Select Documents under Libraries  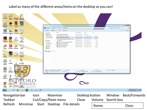point(49,44)
